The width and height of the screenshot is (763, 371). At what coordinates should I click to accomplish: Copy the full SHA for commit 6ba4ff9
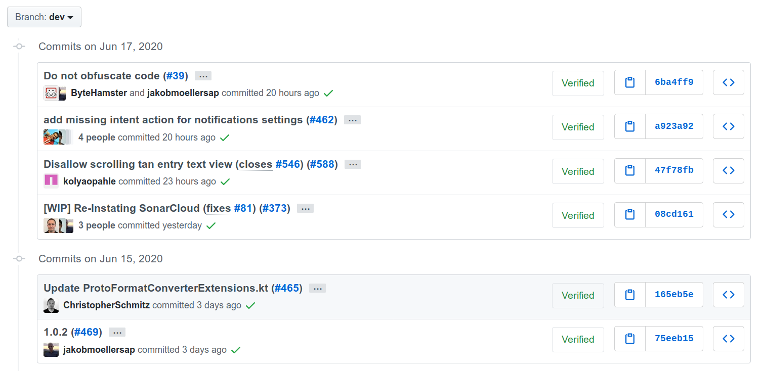[629, 82]
